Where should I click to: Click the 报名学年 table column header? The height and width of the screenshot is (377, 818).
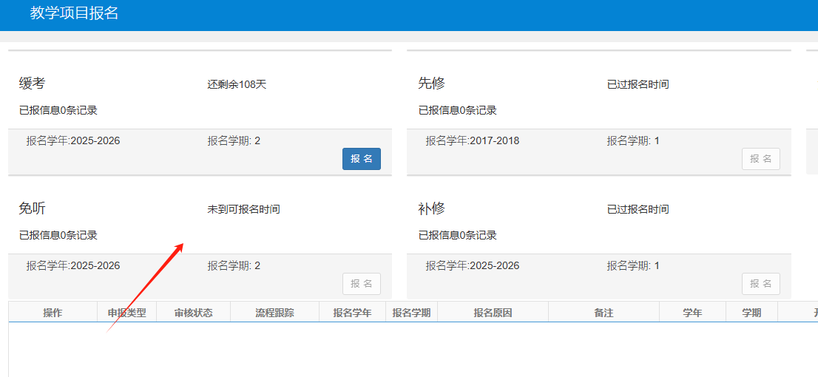(352, 313)
